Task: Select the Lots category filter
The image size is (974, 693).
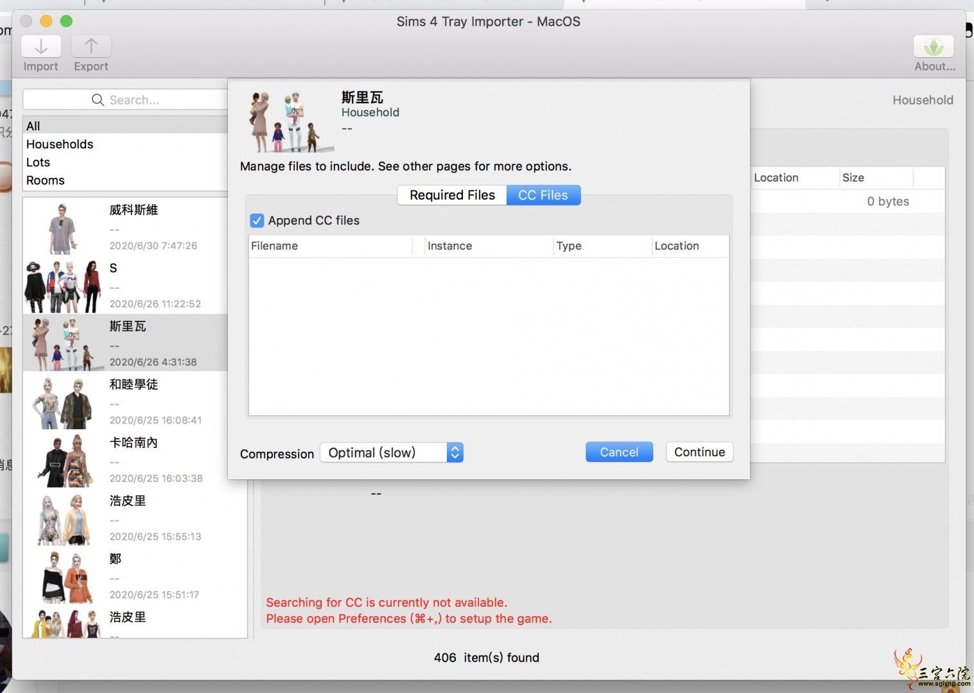Action: (125, 162)
